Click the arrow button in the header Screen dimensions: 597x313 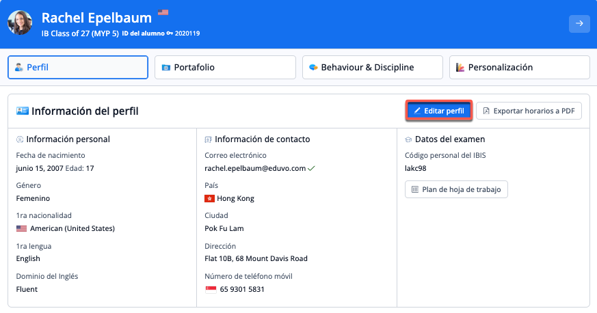pos(579,23)
